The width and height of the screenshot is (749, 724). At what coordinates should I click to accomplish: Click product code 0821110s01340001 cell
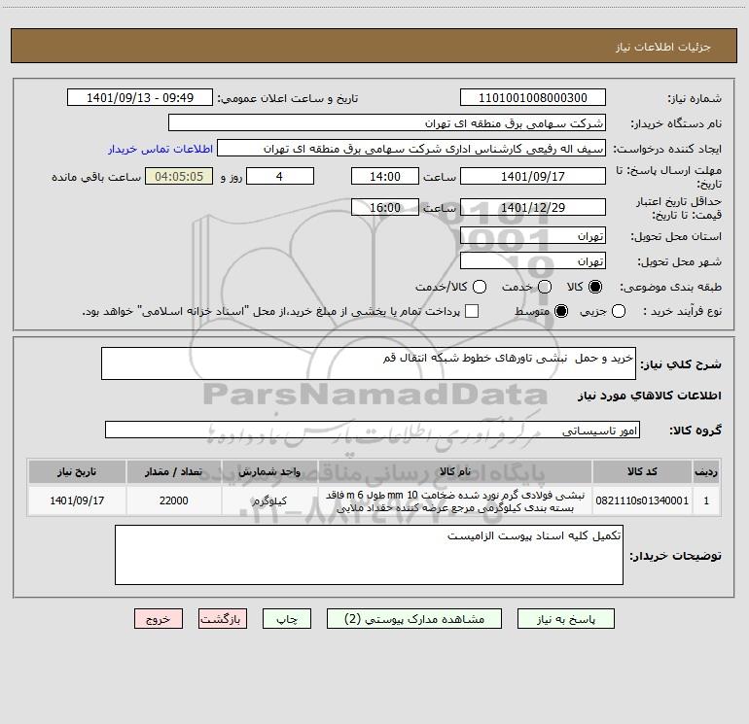click(x=642, y=500)
